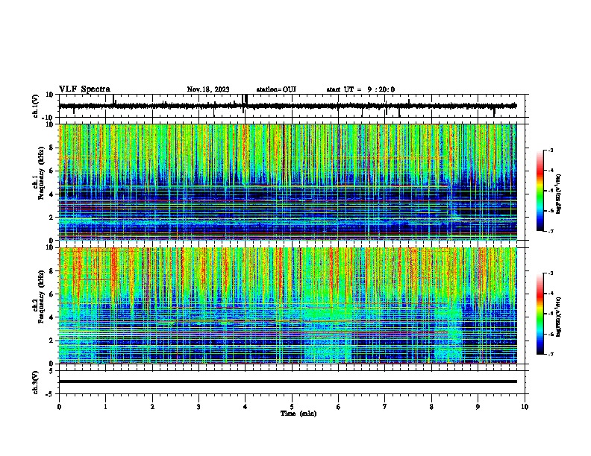Image resolution: width=591 pixels, height=456 pixels.
Task: Click the "-7" label on ch.1 color bar
Action: click(x=550, y=231)
